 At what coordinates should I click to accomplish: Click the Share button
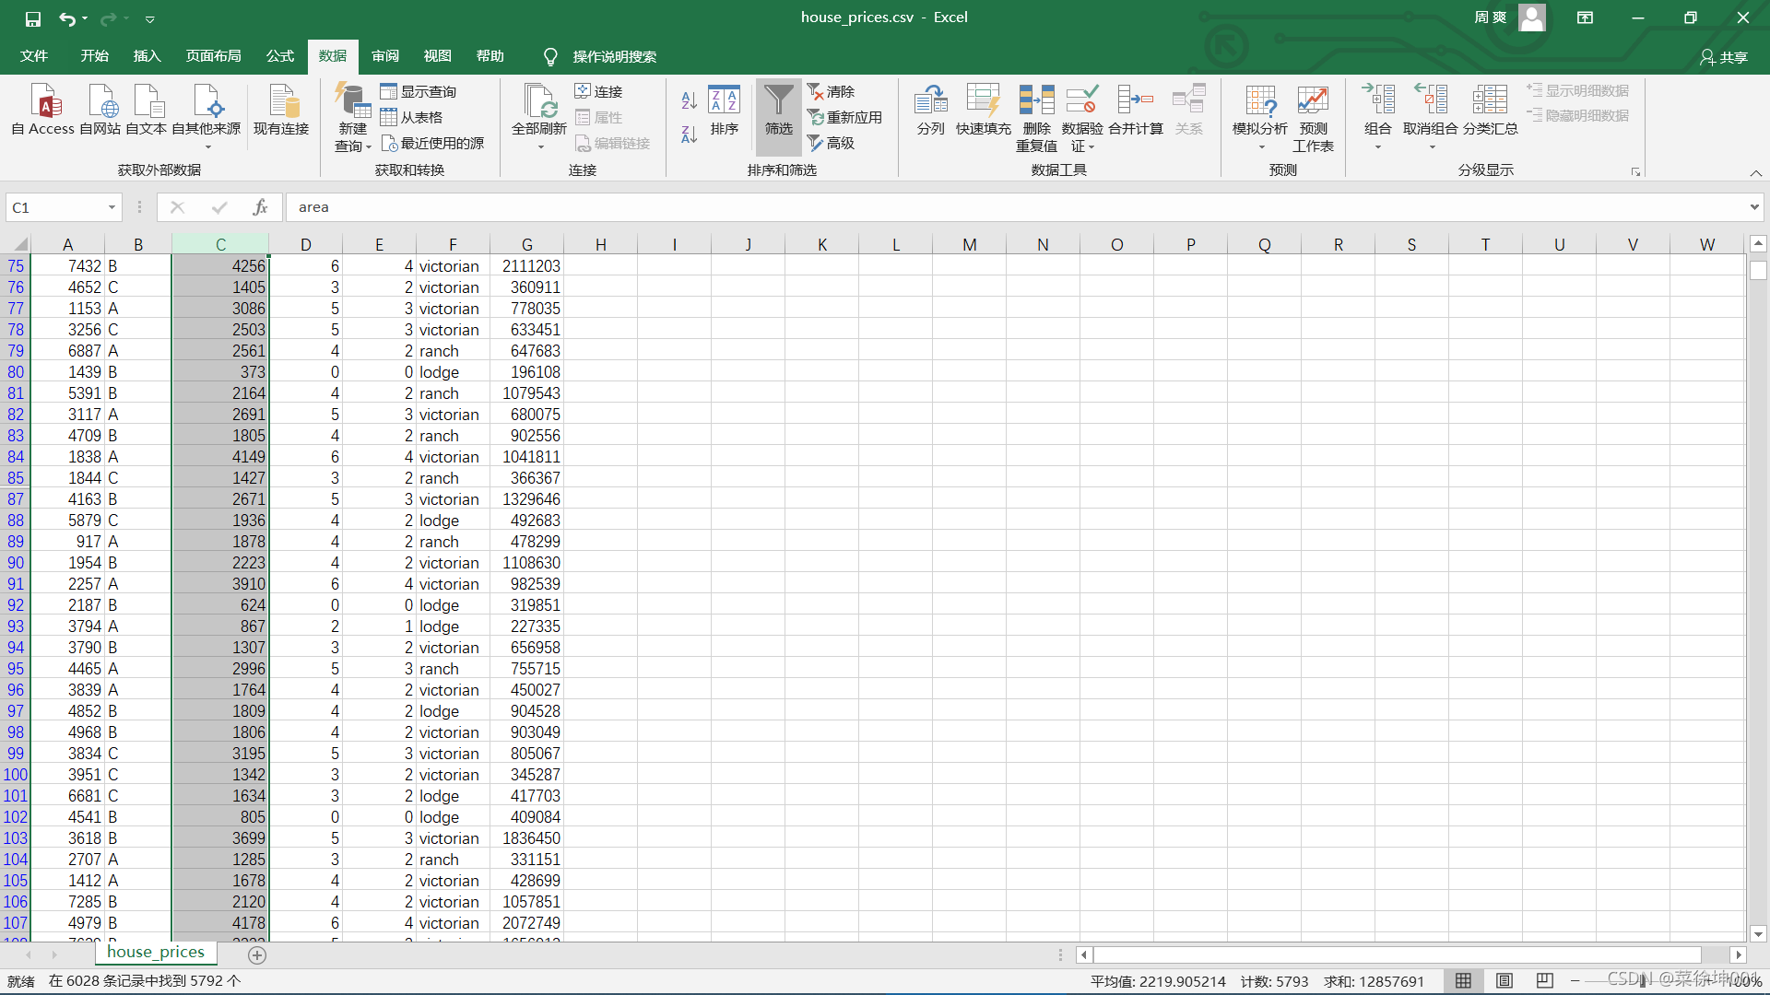1723,57
